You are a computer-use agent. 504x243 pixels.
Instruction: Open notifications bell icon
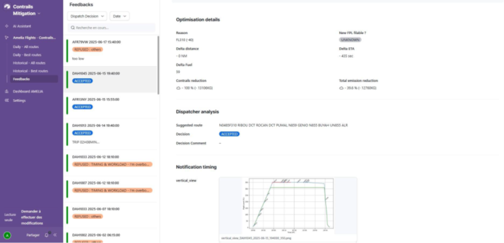(x=47, y=235)
